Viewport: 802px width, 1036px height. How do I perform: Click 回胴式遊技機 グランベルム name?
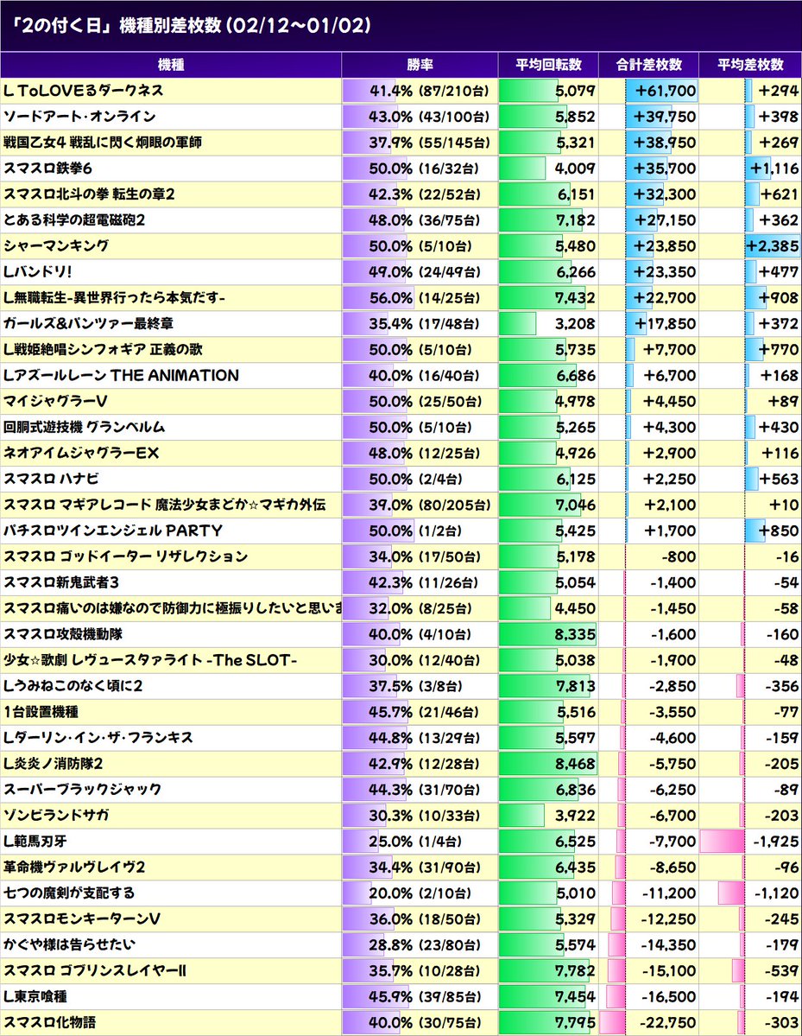click(x=84, y=428)
